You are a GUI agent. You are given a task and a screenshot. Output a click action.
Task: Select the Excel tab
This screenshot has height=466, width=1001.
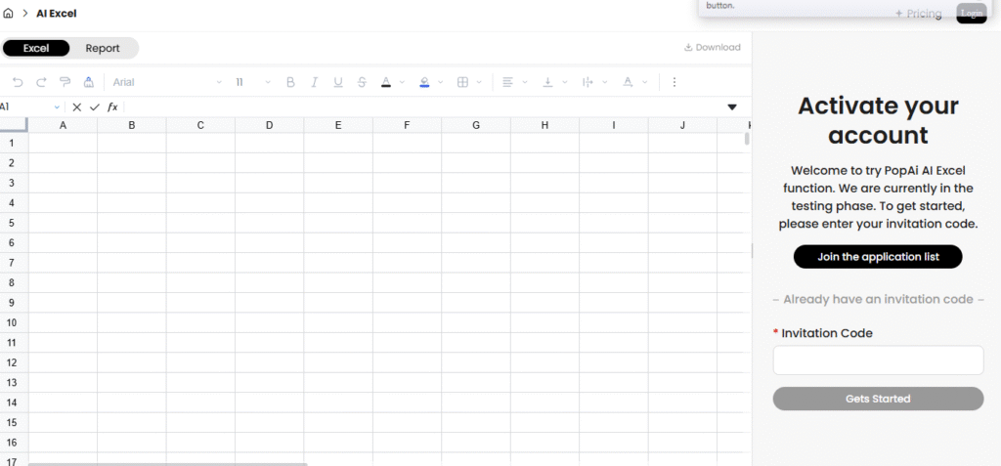pyautogui.click(x=36, y=48)
